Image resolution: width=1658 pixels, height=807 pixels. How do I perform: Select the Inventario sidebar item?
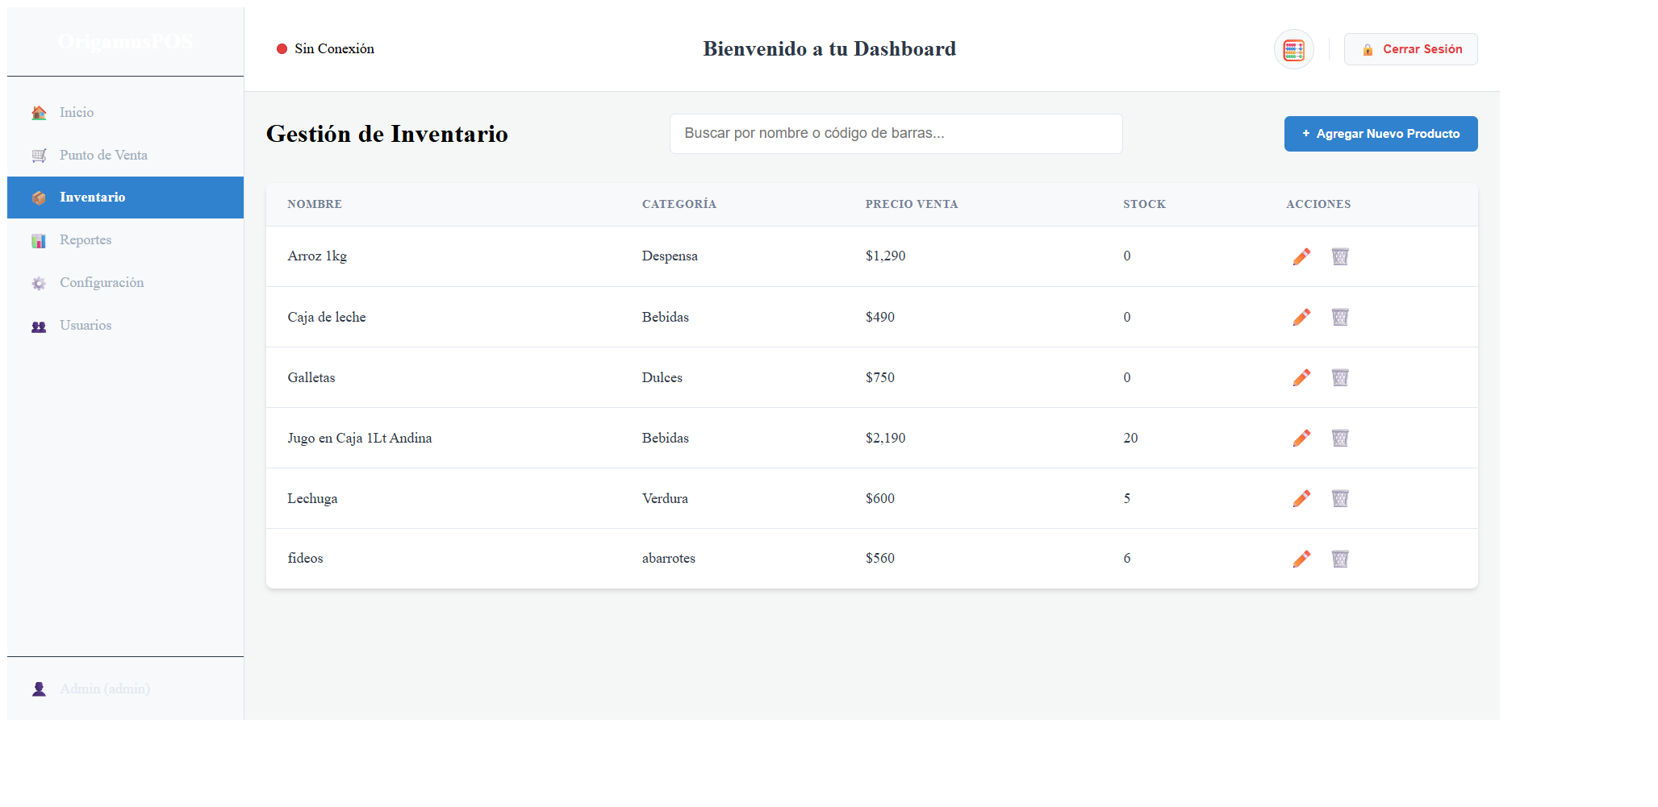[92, 198]
